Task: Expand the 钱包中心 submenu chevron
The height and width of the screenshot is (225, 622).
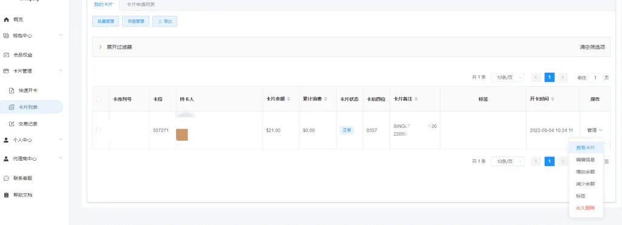Action: click(x=61, y=35)
